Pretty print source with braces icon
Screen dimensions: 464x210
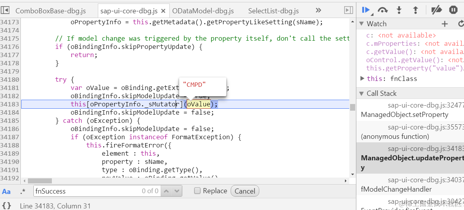tap(7, 206)
